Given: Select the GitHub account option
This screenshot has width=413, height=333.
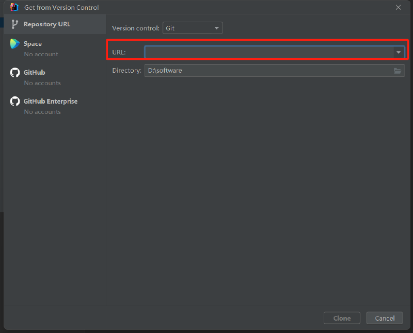Looking at the screenshot, I should point(55,77).
